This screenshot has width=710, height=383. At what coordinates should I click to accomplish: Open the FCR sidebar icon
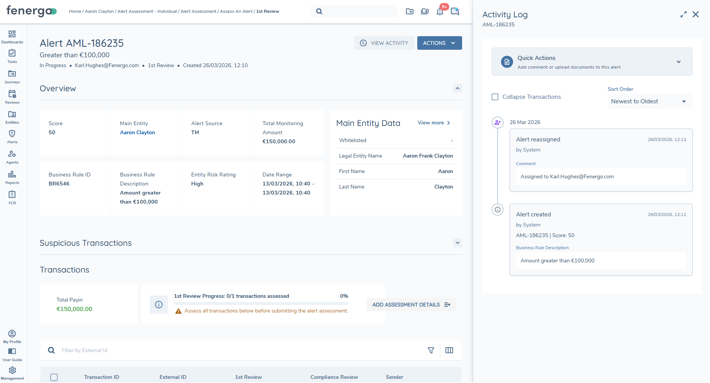(12, 198)
